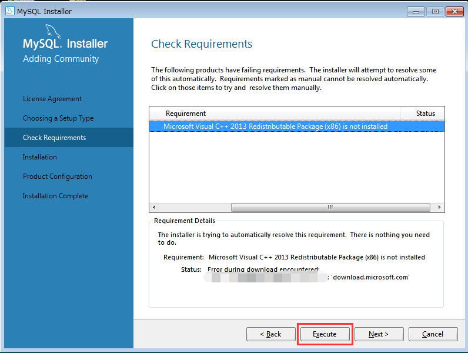Select the Visual C++ 2013 requirement row
Viewport: 468px width, 353px height.
pos(297,126)
